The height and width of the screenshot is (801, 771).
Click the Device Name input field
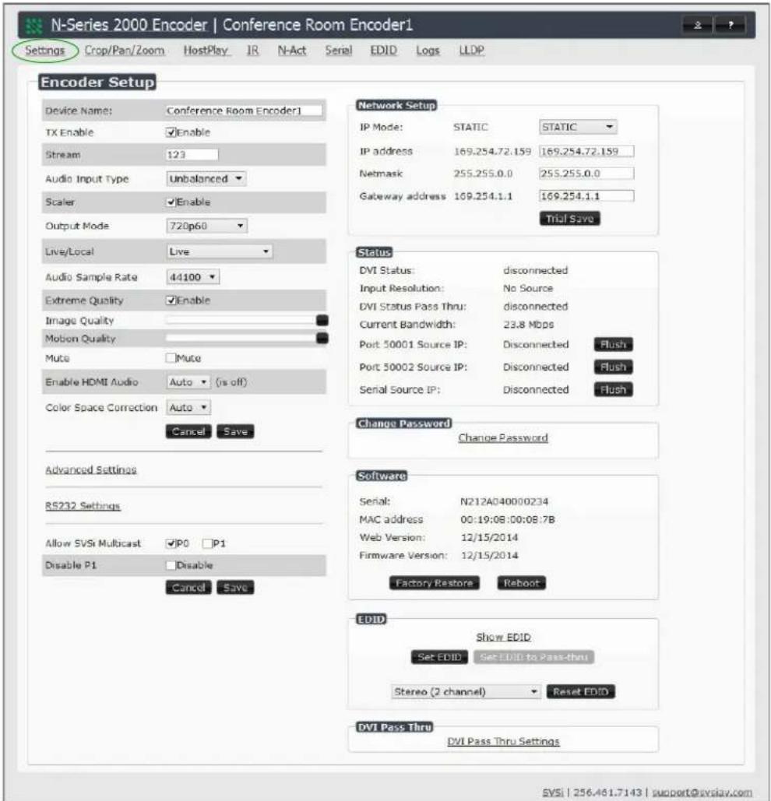point(244,111)
